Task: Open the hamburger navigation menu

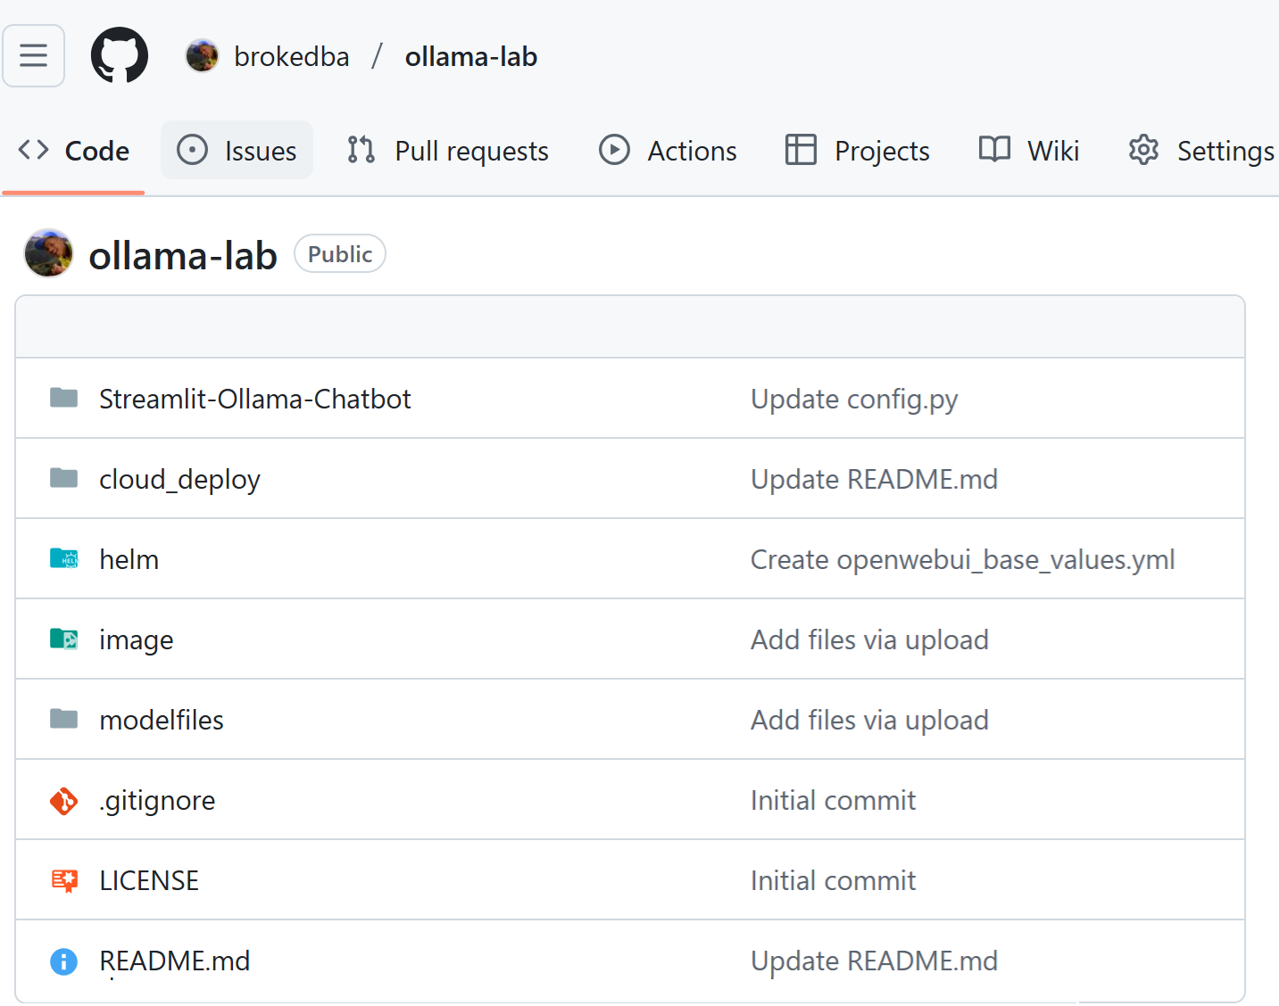Action: pyautogui.click(x=33, y=55)
